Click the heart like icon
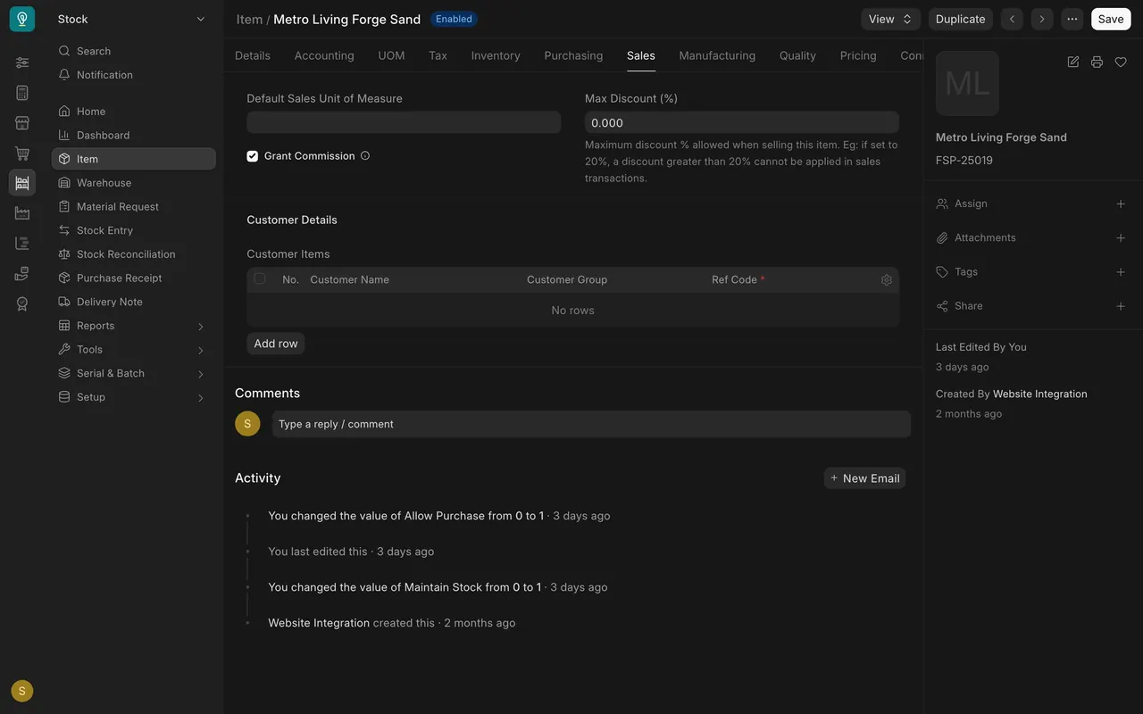Image resolution: width=1143 pixels, height=714 pixels. click(x=1121, y=62)
